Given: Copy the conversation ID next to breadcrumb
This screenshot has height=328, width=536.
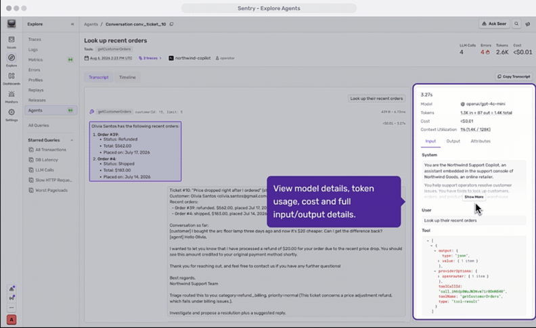Looking at the screenshot, I should 172,24.
